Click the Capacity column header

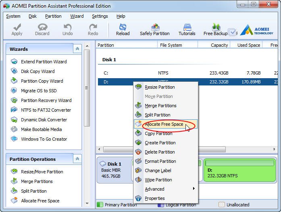214,45
